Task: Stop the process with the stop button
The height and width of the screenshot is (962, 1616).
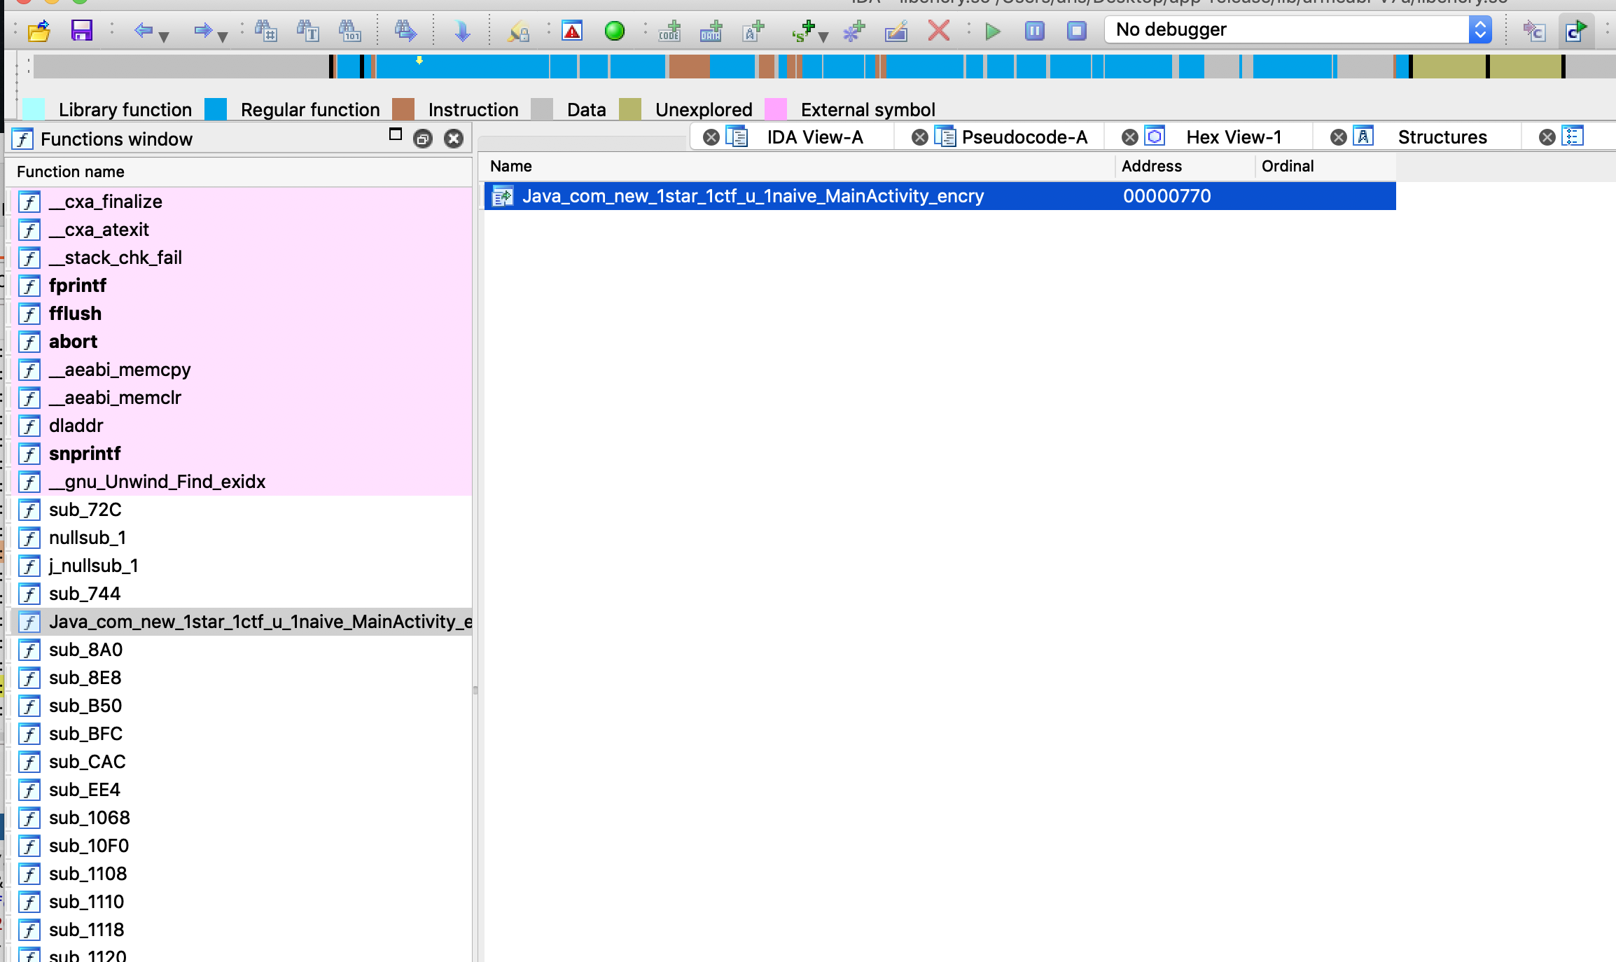Action: coord(1076,31)
